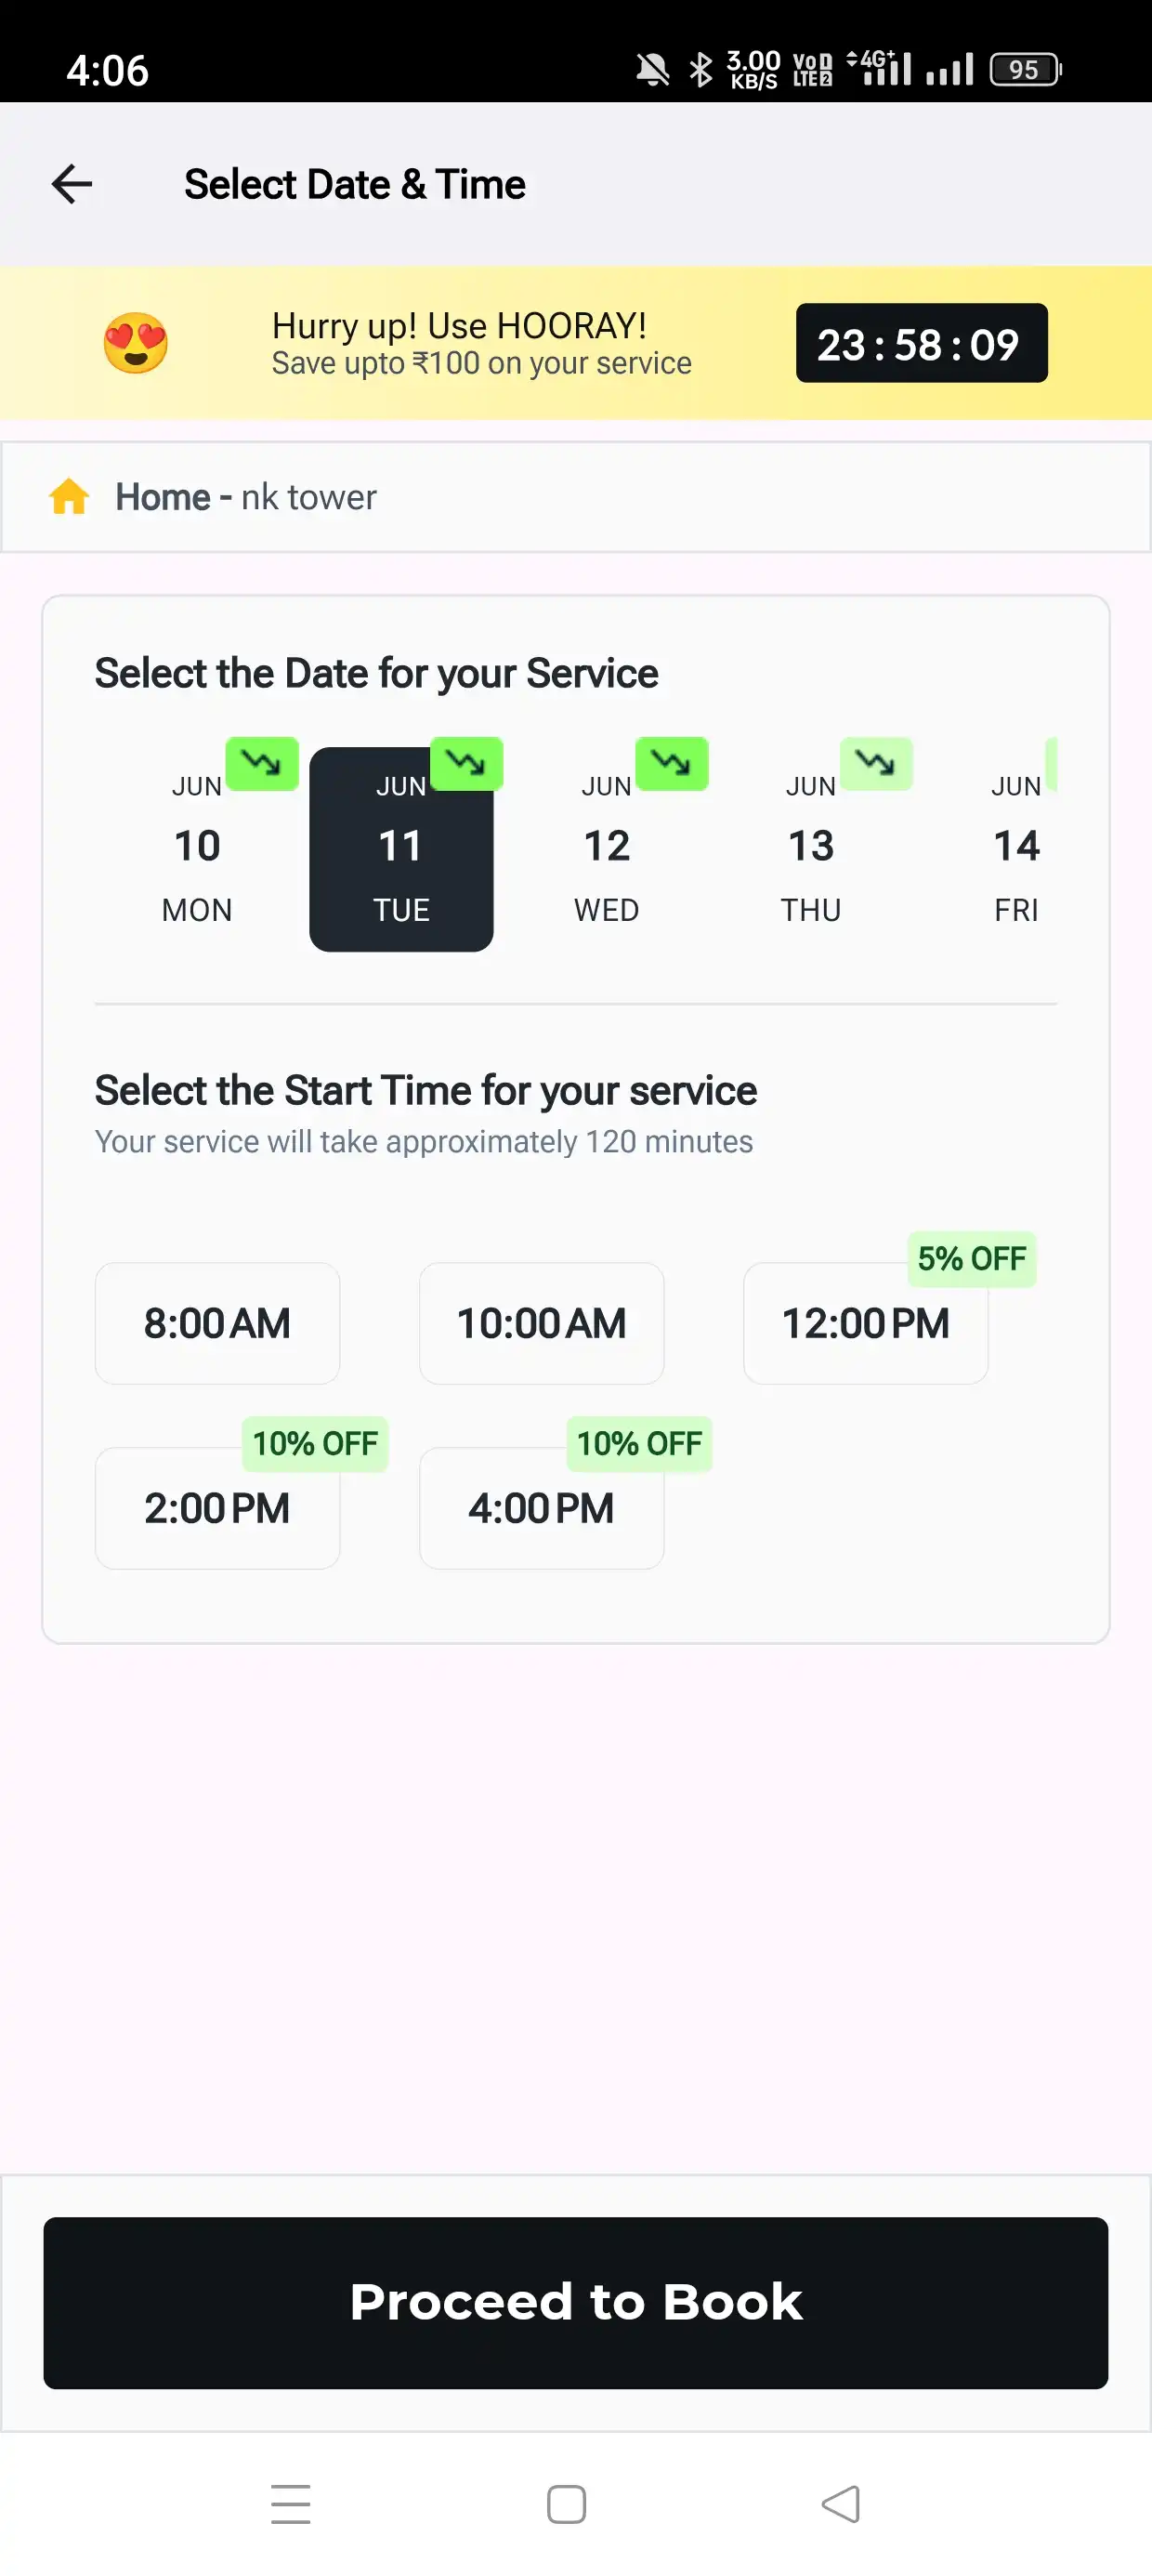Tap the countdown timer in the HOORAY banner

point(921,343)
